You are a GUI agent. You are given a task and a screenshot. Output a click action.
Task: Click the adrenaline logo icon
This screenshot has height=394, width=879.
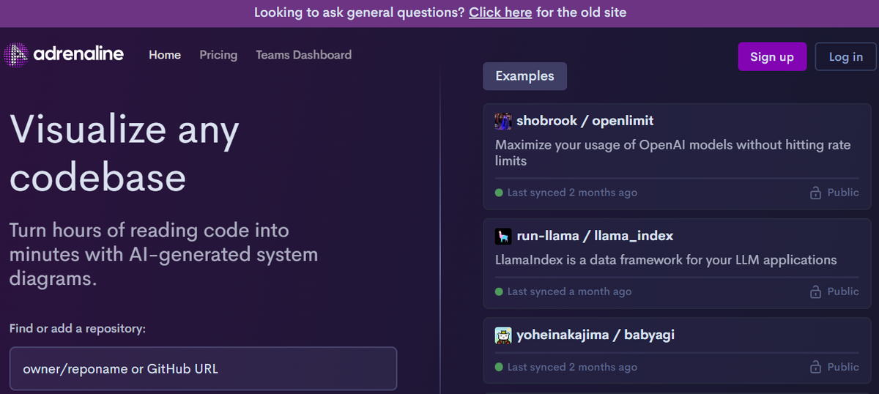coord(15,55)
